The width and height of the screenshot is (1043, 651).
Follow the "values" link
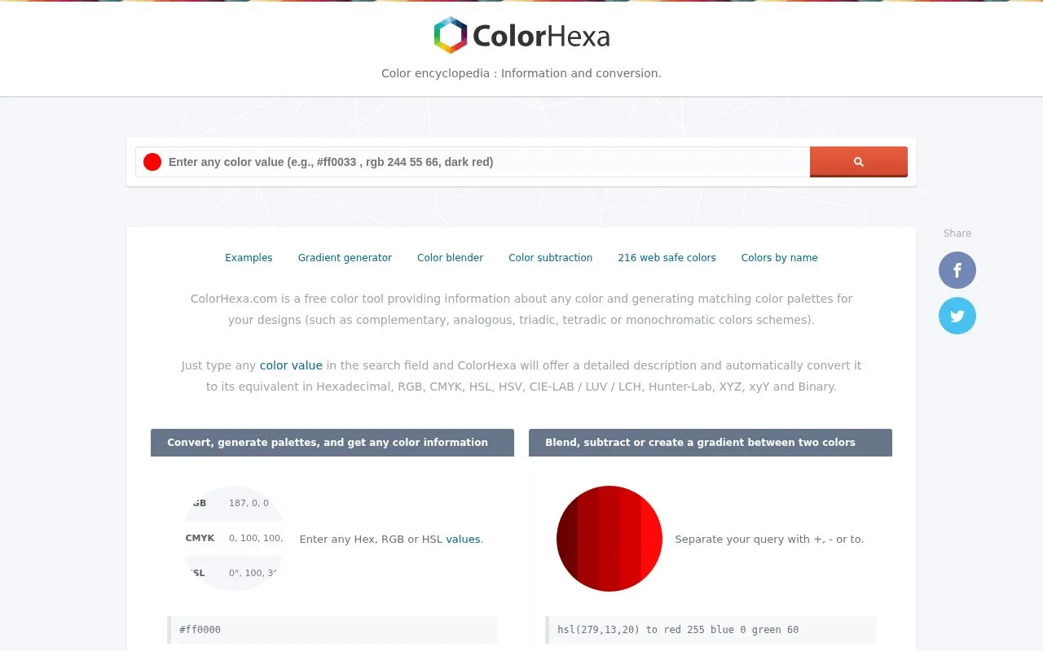463,539
